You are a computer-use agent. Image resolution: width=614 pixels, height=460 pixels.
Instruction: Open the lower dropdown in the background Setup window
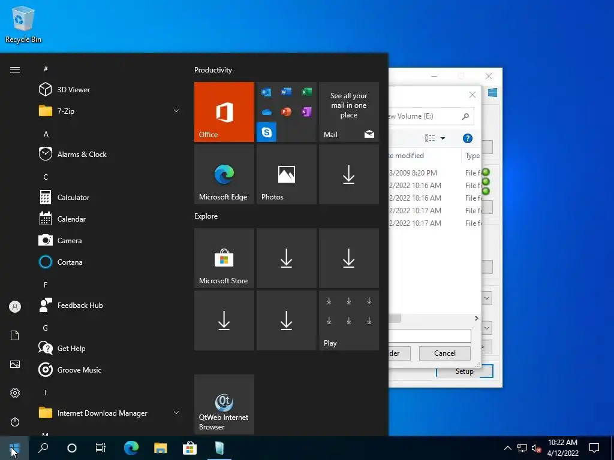pyautogui.click(x=487, y=328)
